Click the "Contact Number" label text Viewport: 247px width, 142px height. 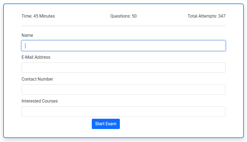pyautogui.click(x=37, y=79)
